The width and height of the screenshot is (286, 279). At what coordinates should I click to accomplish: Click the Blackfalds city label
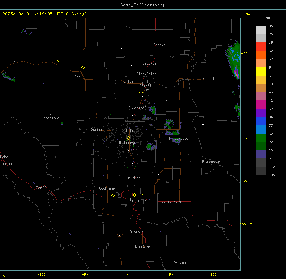[146, 74]
